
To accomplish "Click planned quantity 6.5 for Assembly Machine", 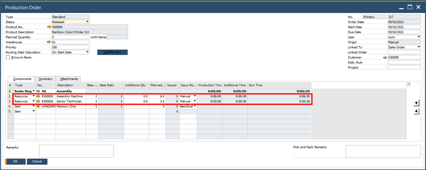I will pos(157,96).
